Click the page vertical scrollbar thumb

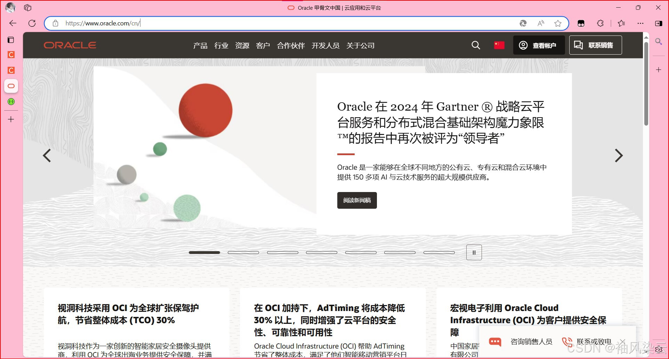tap(646, 83)
